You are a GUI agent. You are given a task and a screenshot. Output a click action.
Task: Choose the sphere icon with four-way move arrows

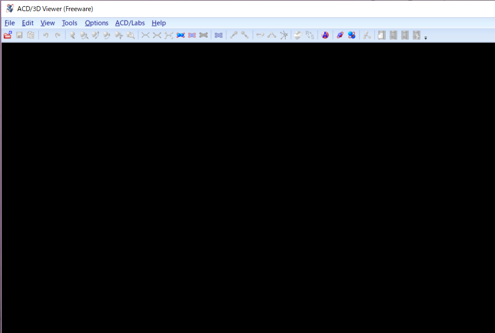point(119,35)
